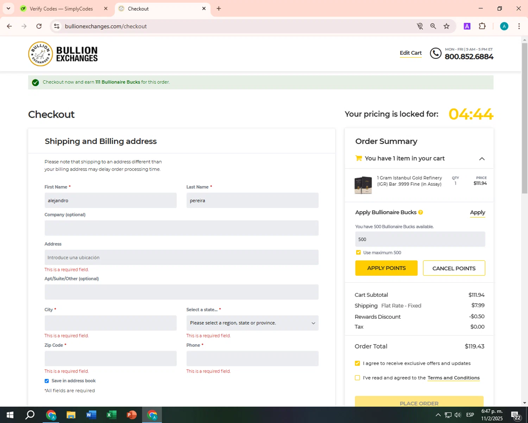
Task: Open Excel from taskbar
Action: (x=111, y=415)
